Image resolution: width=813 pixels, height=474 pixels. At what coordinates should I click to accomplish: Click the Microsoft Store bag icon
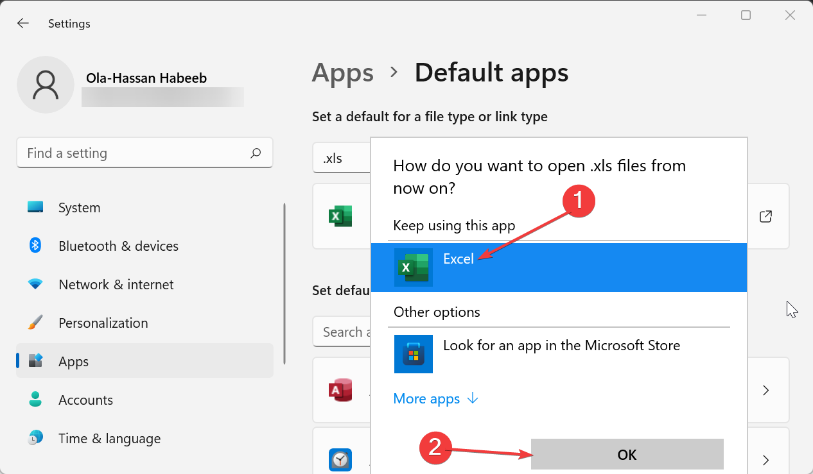click(x=413, y=354)
